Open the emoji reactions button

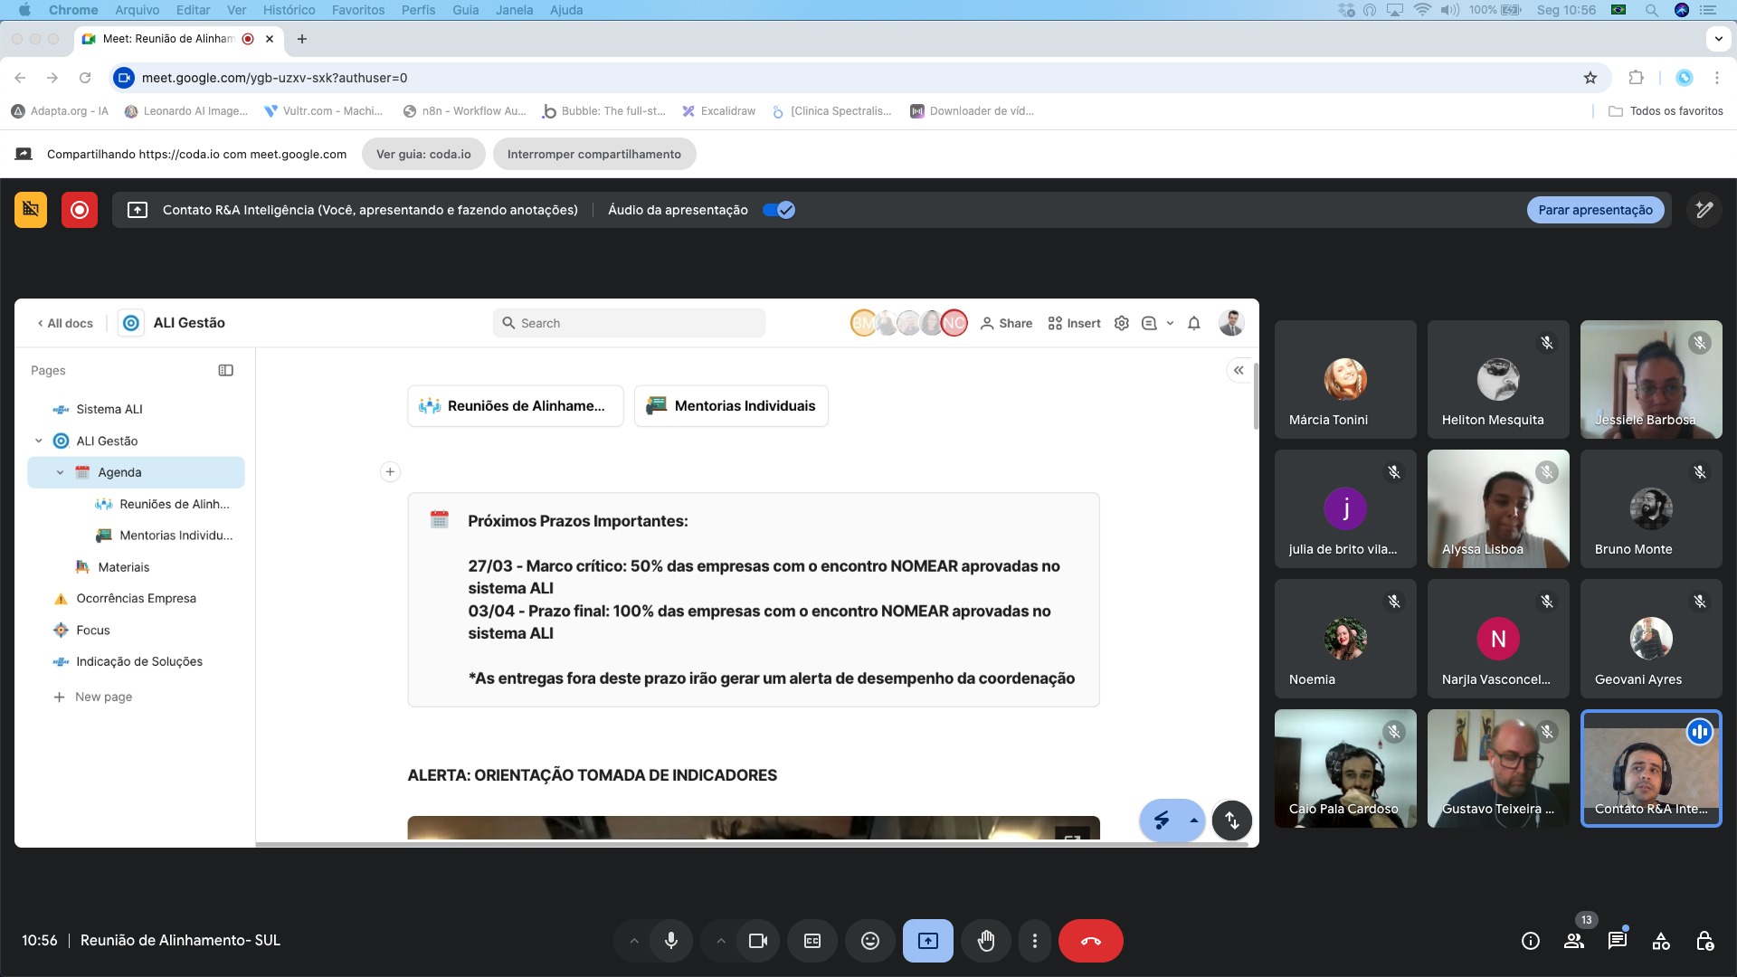coord(869,941)
